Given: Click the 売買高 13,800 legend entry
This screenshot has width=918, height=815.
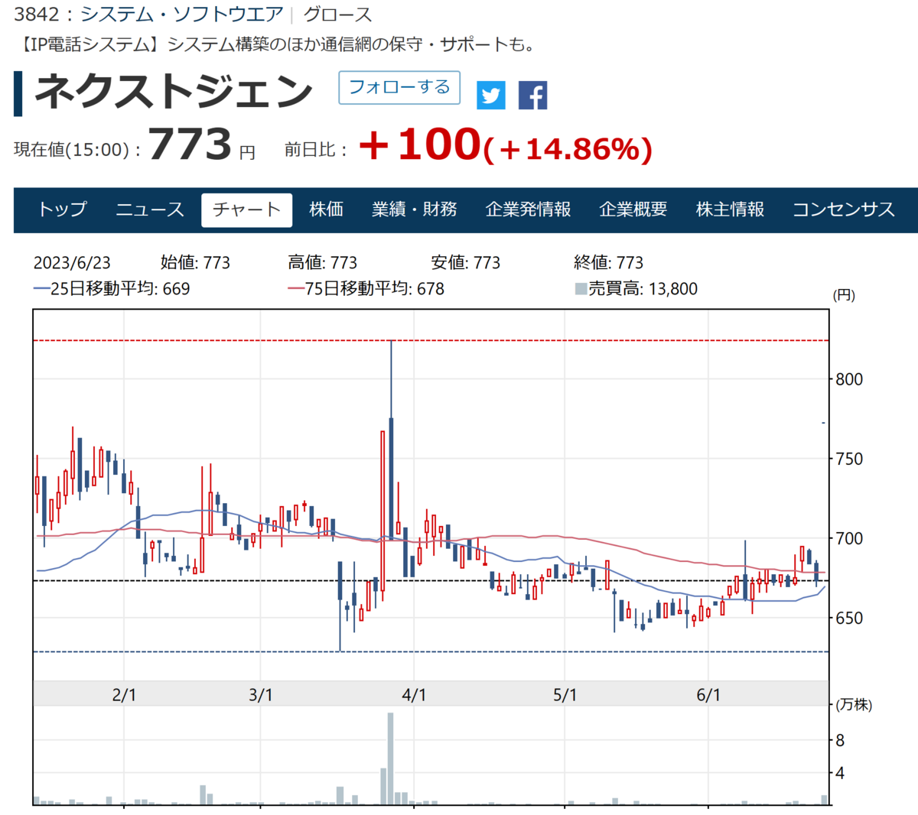Looking at the screenshot, I should pyautogui.click(x=636, y=289).
